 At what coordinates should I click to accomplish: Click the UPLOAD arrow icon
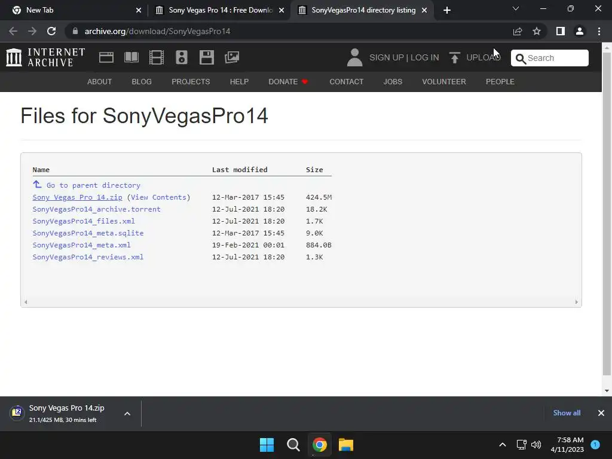(454, 58)
